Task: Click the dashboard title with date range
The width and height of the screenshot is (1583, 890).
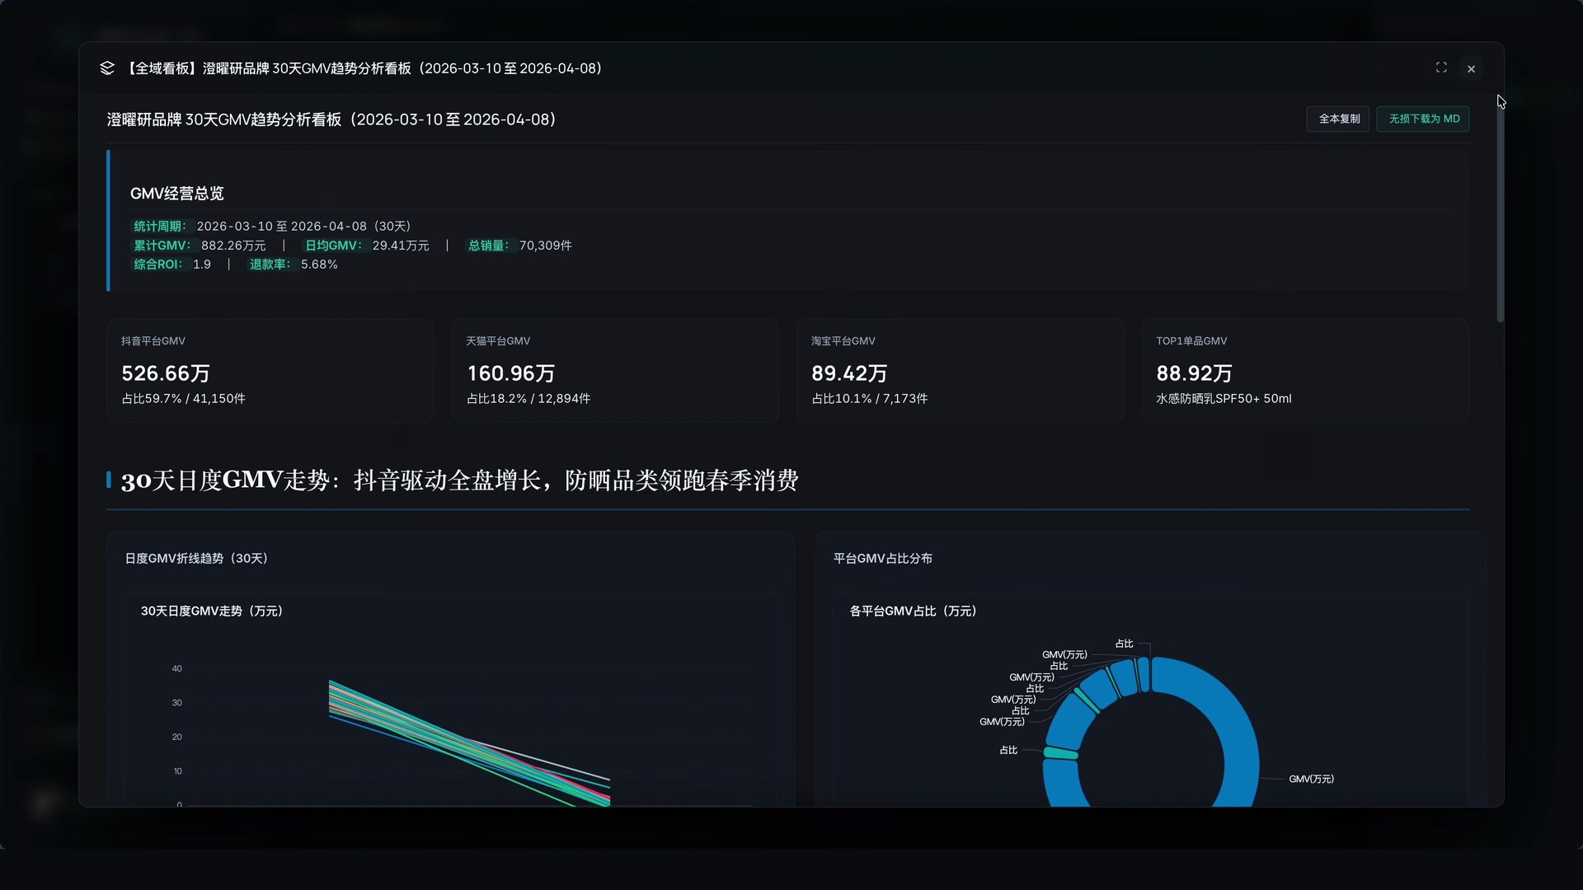Action: pos(330,119)
